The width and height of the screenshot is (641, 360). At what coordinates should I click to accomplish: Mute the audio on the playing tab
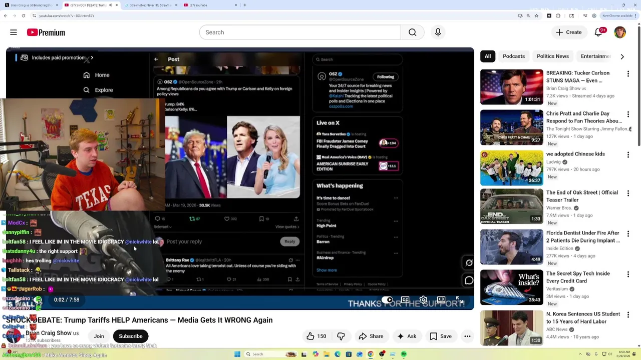(x=111, y=5)
